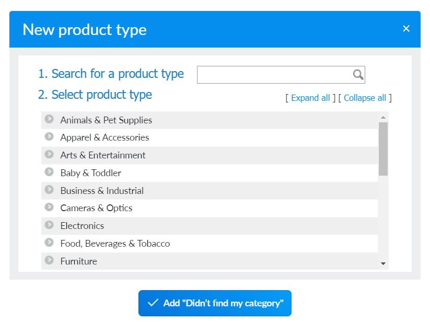Expand Animals & Pet Supplies category

tap(49, 119)
